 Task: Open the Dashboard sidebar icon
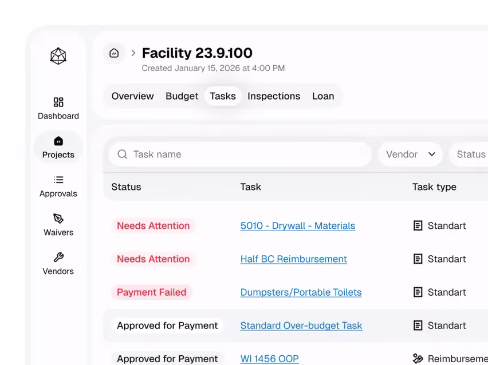pyautogui.click(x=58, y=102)
